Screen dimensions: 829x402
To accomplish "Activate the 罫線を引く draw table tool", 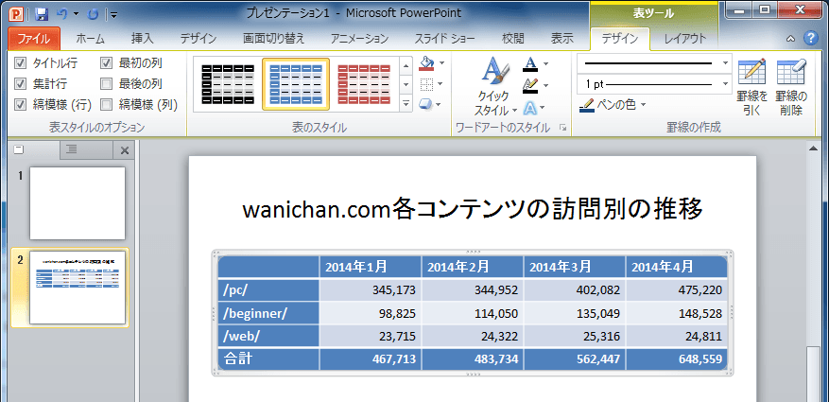I will 751,87.
